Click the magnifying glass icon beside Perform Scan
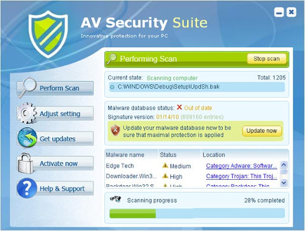Image resolution: width=305 pixels, height=231 pixels. (27, 88)
